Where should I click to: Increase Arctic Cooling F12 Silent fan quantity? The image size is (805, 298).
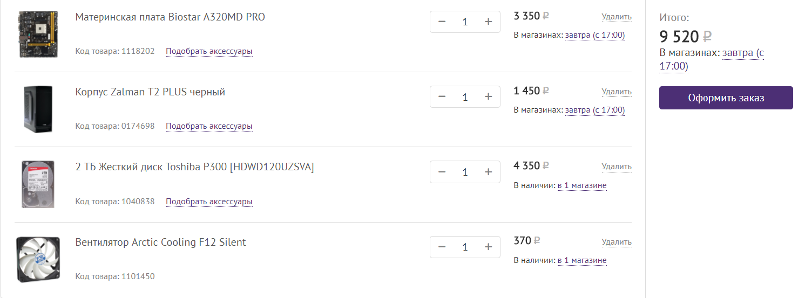pyautogui.click(x=489, y=247)
